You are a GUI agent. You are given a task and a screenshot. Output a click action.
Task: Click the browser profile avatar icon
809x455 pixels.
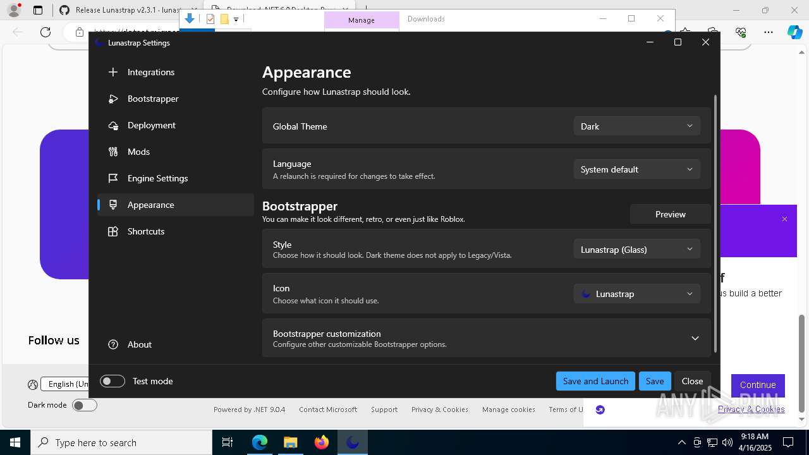pos(14,10)
